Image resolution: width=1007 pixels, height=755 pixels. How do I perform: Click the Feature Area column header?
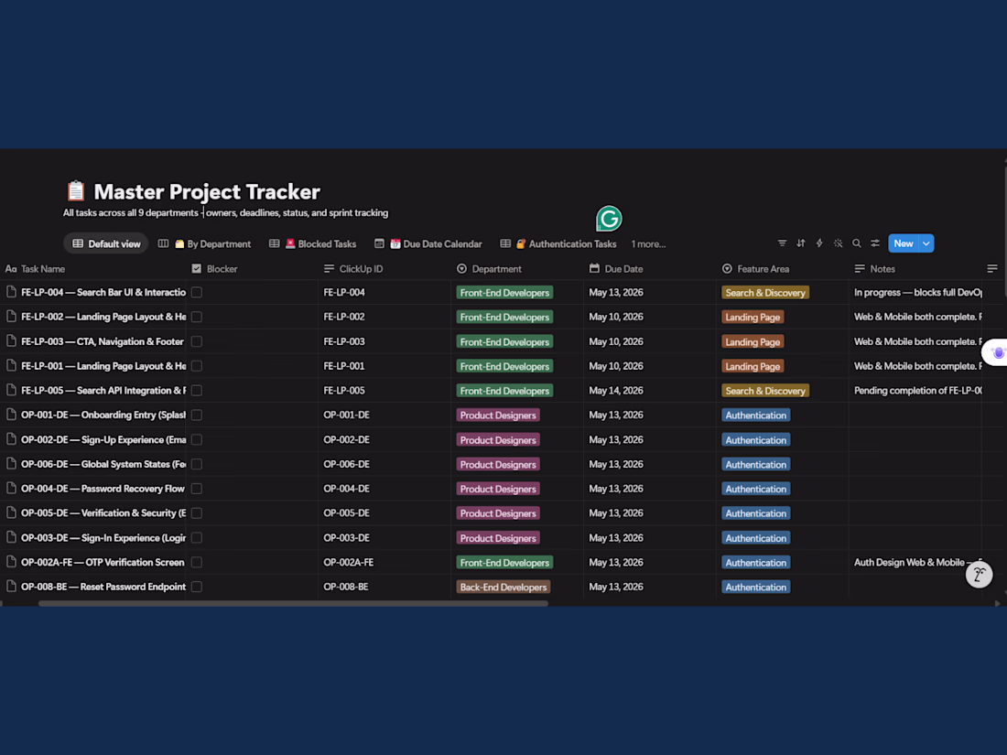(x=756, y=269)
